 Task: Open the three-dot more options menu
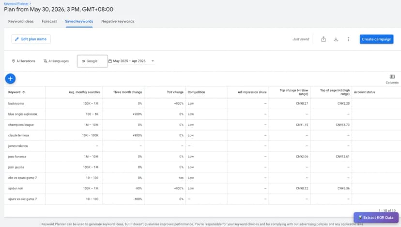pyautogui.click(x=348, y=39)
